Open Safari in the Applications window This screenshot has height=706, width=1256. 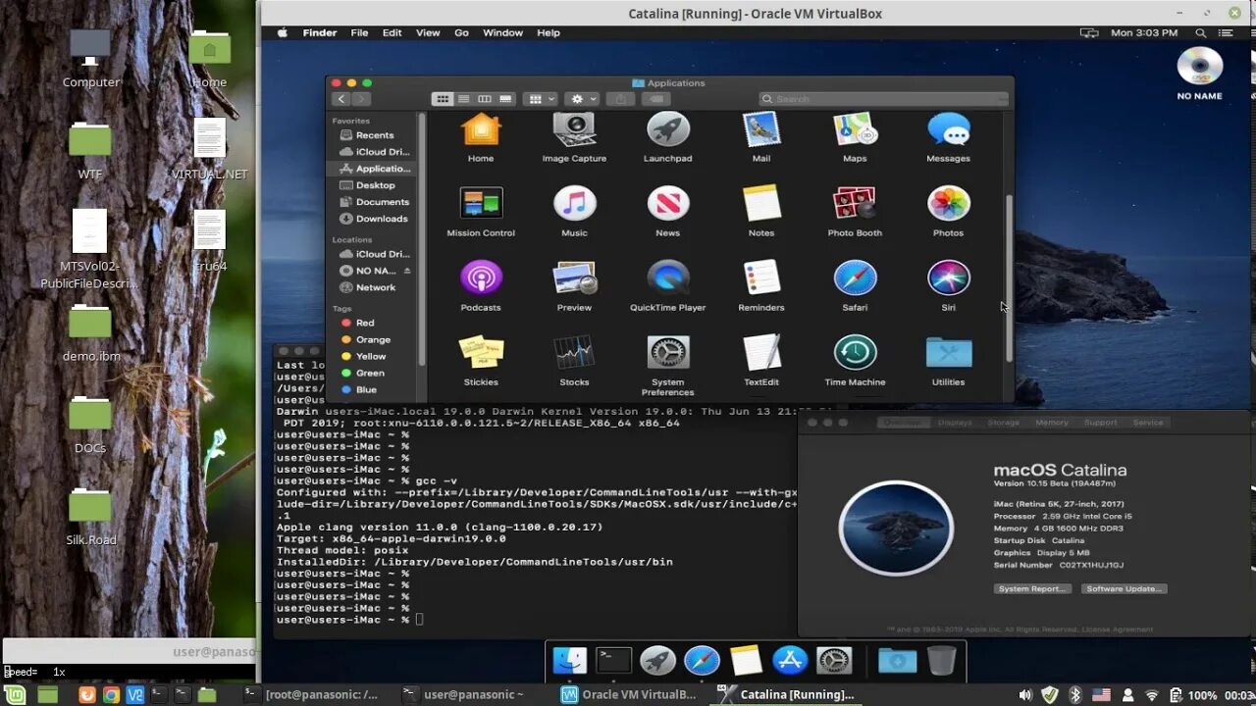pyautogui.click(x=855, y=278)
